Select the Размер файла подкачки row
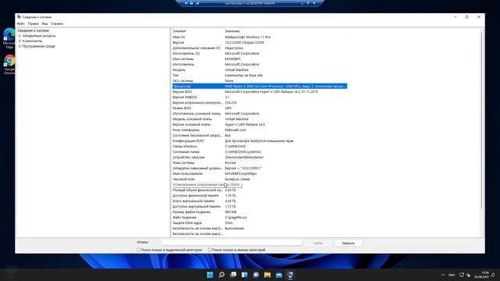Screen dimensions: 500x281 [x=259, y=212]
